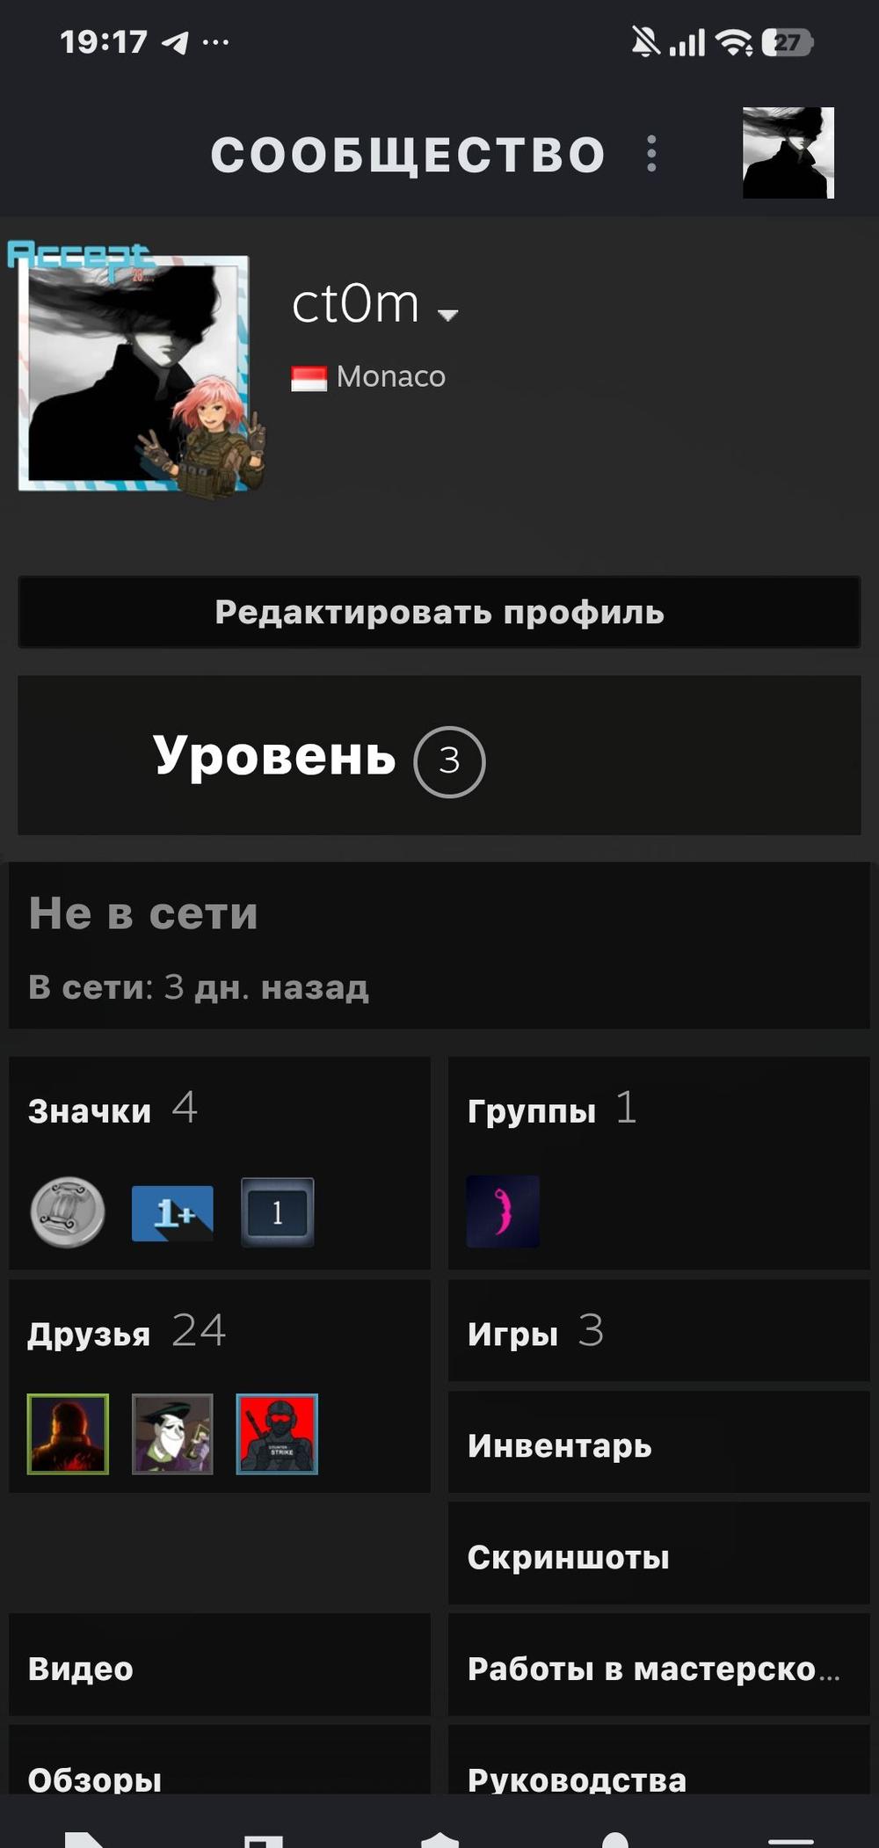Open friend avatar with green border
Viewport: 879px width, 1848px height.
click(68, 1434)
